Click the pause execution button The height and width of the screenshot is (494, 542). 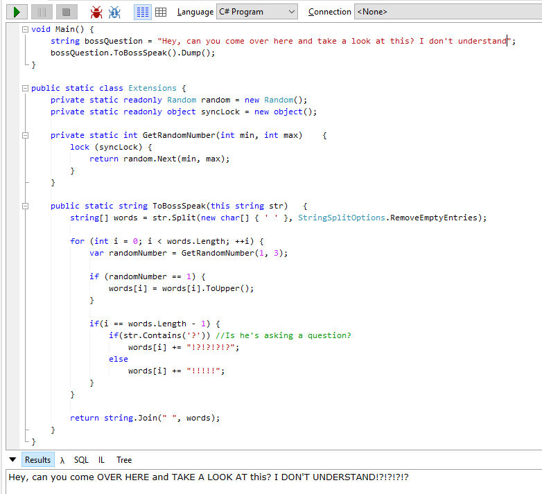42,12
